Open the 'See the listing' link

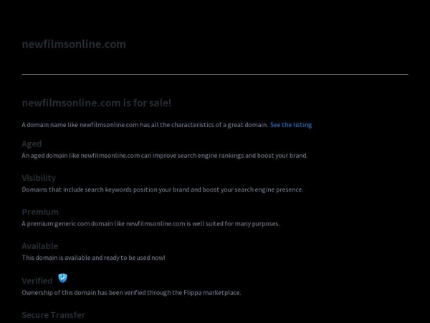coord(291,125)
